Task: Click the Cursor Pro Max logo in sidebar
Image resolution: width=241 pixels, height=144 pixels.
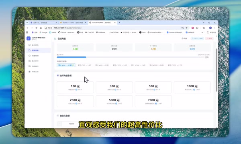Action: pos(29,38)
